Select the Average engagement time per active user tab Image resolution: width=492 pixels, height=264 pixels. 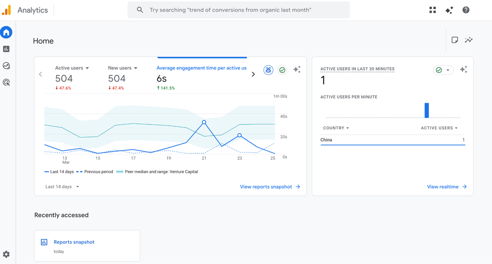(x=201, y=68)
